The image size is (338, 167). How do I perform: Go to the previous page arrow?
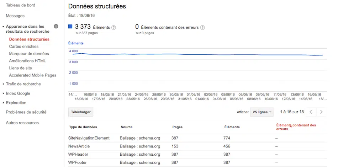[311, 112]
